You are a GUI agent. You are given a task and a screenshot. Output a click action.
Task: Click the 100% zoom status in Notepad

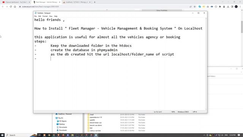coord(173,112)
